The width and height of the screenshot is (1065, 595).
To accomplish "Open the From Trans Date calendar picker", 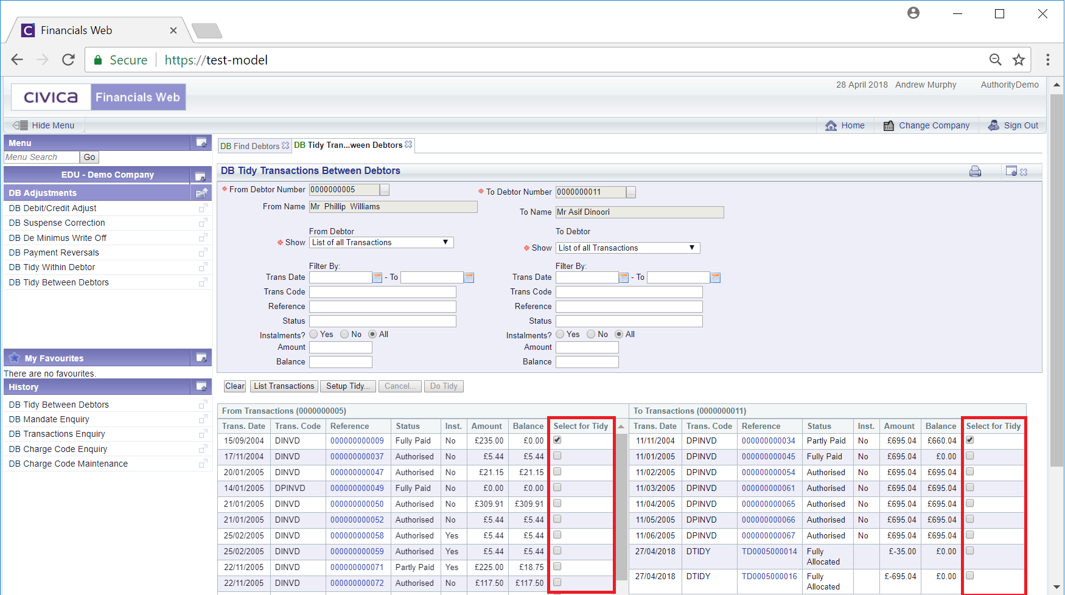I will click(x=377, y=278).
